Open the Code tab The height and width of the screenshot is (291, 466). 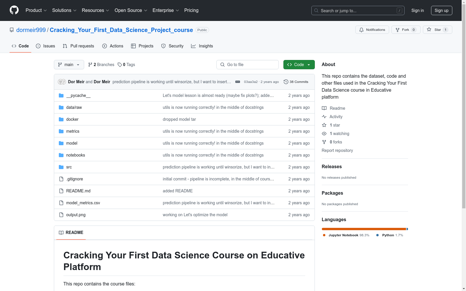20,46
